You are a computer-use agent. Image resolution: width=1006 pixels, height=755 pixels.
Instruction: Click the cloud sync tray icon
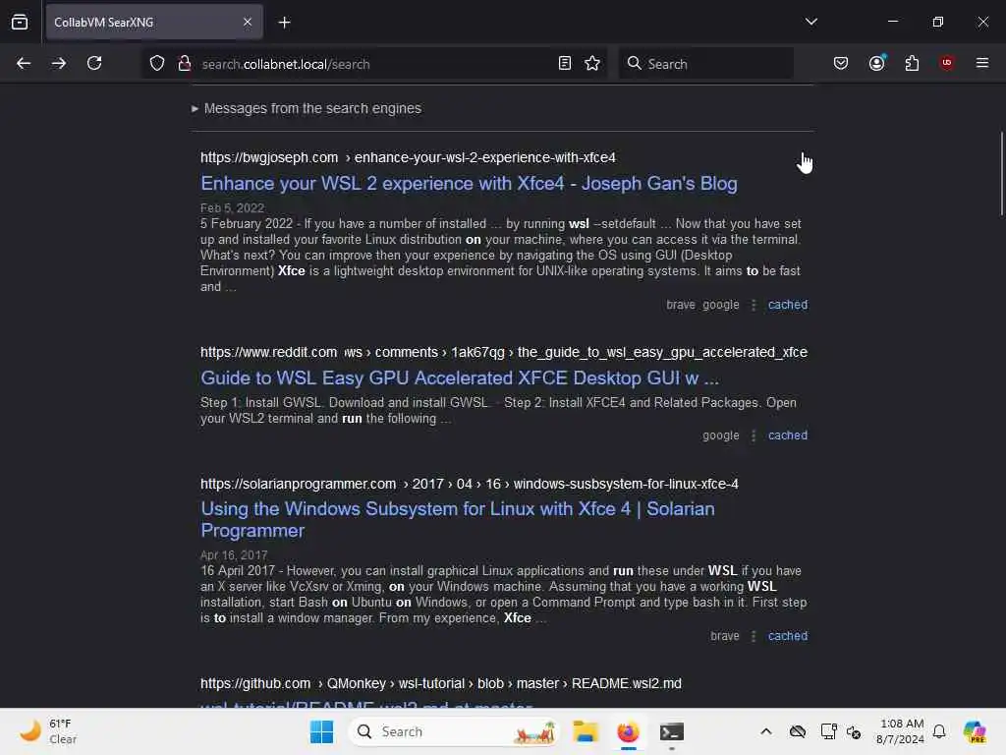(x=798, y=731)
